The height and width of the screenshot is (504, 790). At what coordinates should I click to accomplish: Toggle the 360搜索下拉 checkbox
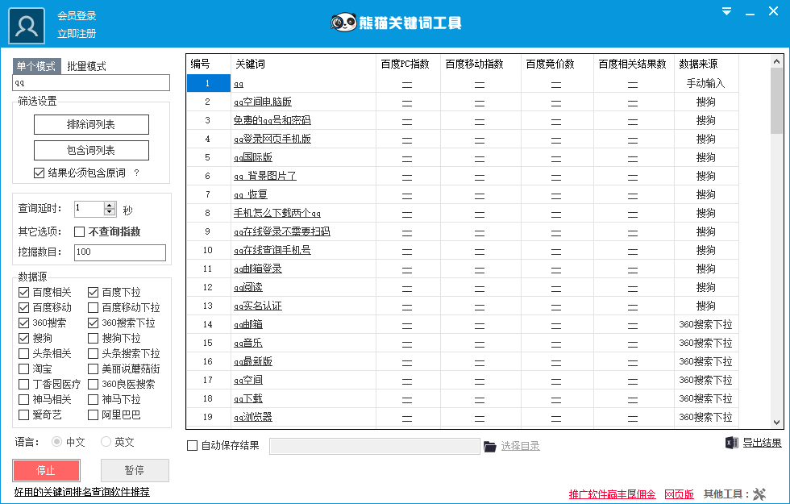[x=93, y=323]
